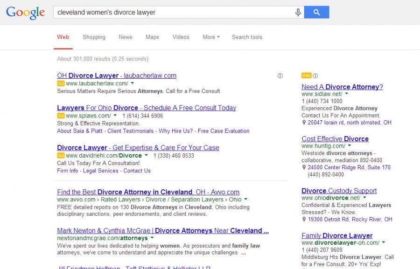Expand arrow next to www.divorcelawyer-oh.com

384,242
